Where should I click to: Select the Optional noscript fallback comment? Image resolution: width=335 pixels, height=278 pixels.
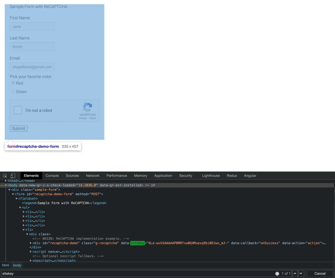pyautogui.click(x=68, y=256)
